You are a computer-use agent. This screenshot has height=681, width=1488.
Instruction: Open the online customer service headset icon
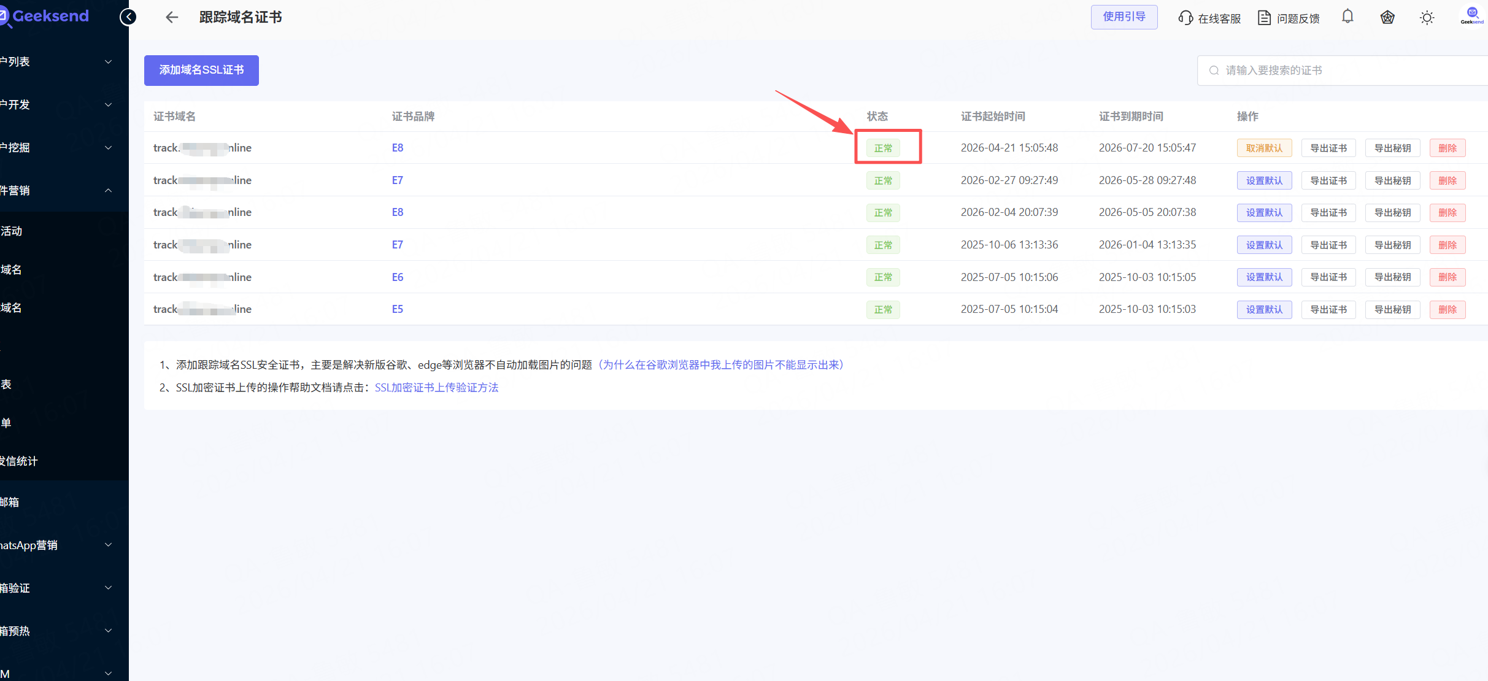click(x=1185, y=18)
